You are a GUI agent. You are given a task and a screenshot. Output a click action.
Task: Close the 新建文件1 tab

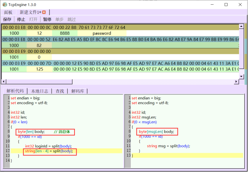[x=44, y=12]
